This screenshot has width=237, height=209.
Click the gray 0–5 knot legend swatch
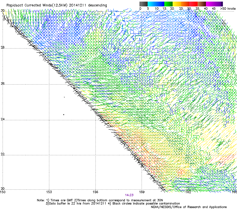pos(143,4)
